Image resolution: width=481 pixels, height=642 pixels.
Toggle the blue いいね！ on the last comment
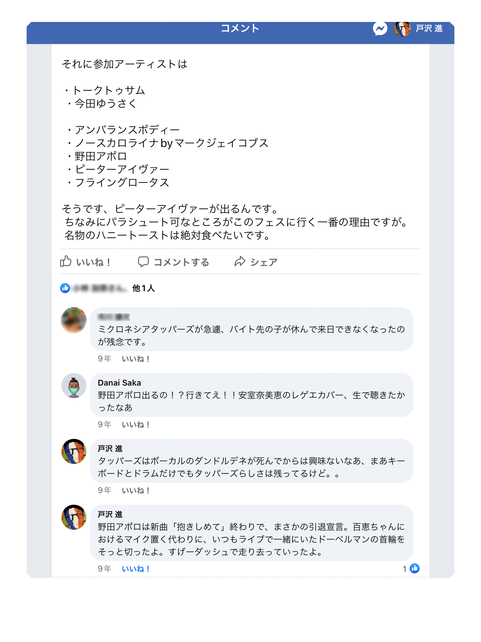tap(136, 569)
